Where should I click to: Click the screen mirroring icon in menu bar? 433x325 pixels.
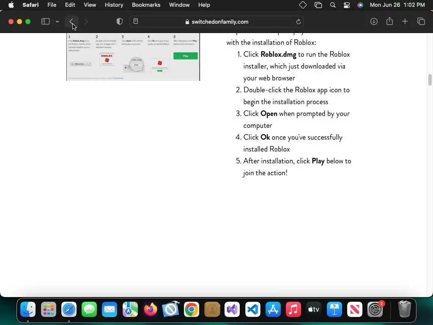[318, 5]
